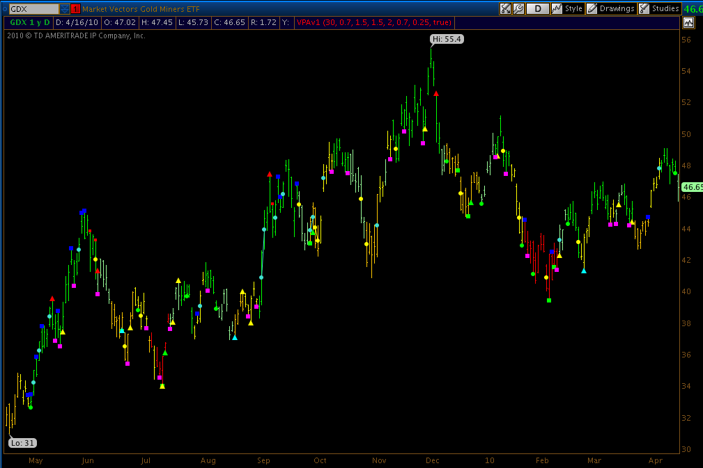Open the quick study flask icon
The image size is (703, 468).
point(505,8)
